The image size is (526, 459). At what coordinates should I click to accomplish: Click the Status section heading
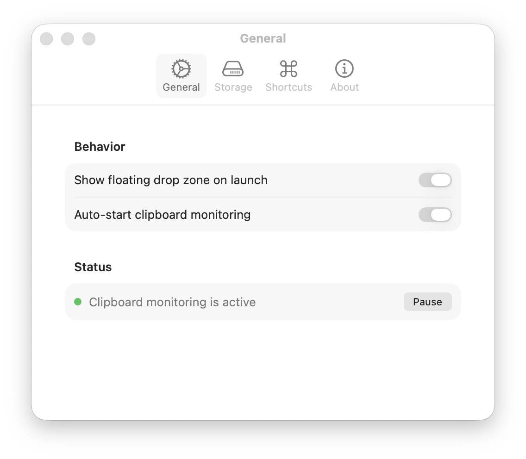pyautogui.click(x=93, y=267)
